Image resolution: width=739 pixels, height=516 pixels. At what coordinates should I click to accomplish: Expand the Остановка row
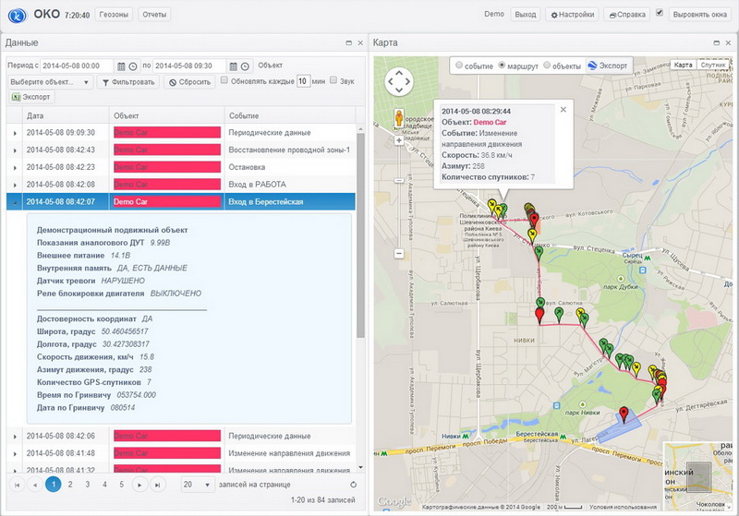coord(15,168)
